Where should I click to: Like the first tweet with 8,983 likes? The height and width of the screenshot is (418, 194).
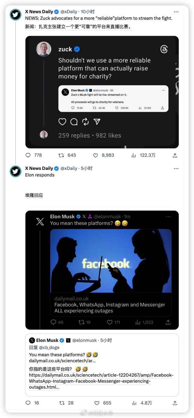(x=96, y=155)
